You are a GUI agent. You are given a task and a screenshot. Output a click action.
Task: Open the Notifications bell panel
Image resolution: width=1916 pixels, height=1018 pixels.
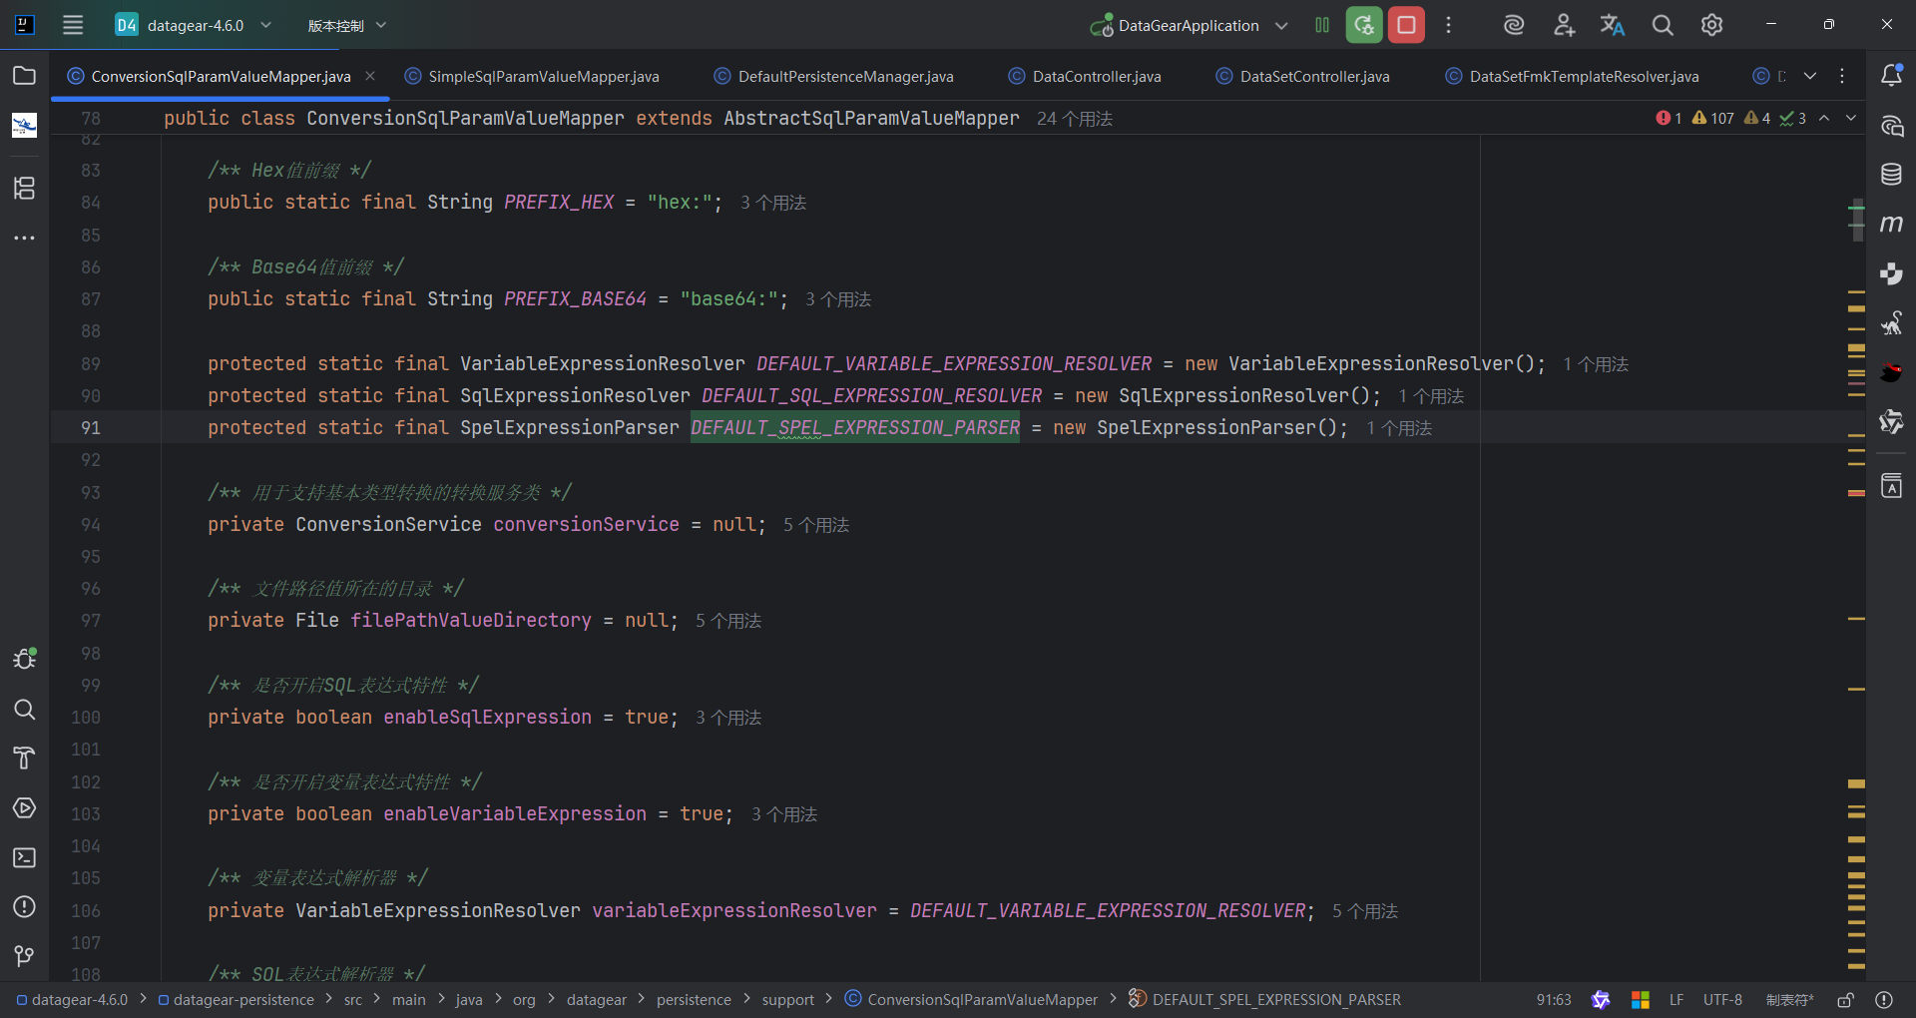[1891, 75]
